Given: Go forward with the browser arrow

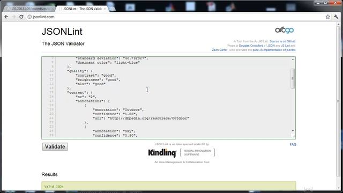Looking at the screenshot, I should point(13,17).
